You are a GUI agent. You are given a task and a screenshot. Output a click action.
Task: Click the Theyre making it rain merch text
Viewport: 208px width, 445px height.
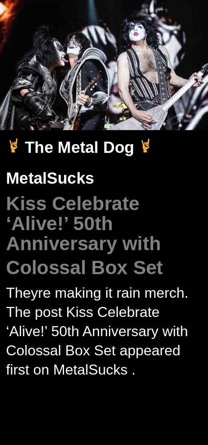(x=97, y=293)
